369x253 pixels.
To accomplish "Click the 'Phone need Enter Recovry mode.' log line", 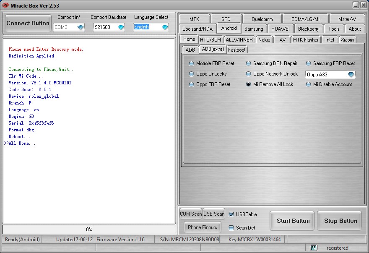I will [x=46, y=49].
